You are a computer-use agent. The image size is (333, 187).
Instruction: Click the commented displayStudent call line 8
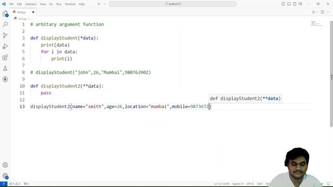point(91,73)
